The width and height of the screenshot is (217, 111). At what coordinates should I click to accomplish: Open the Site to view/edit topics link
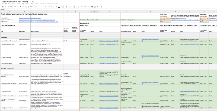pos(37,20)
